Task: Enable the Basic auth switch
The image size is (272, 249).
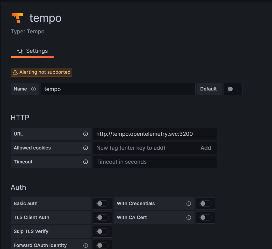Action: (103, 203)
